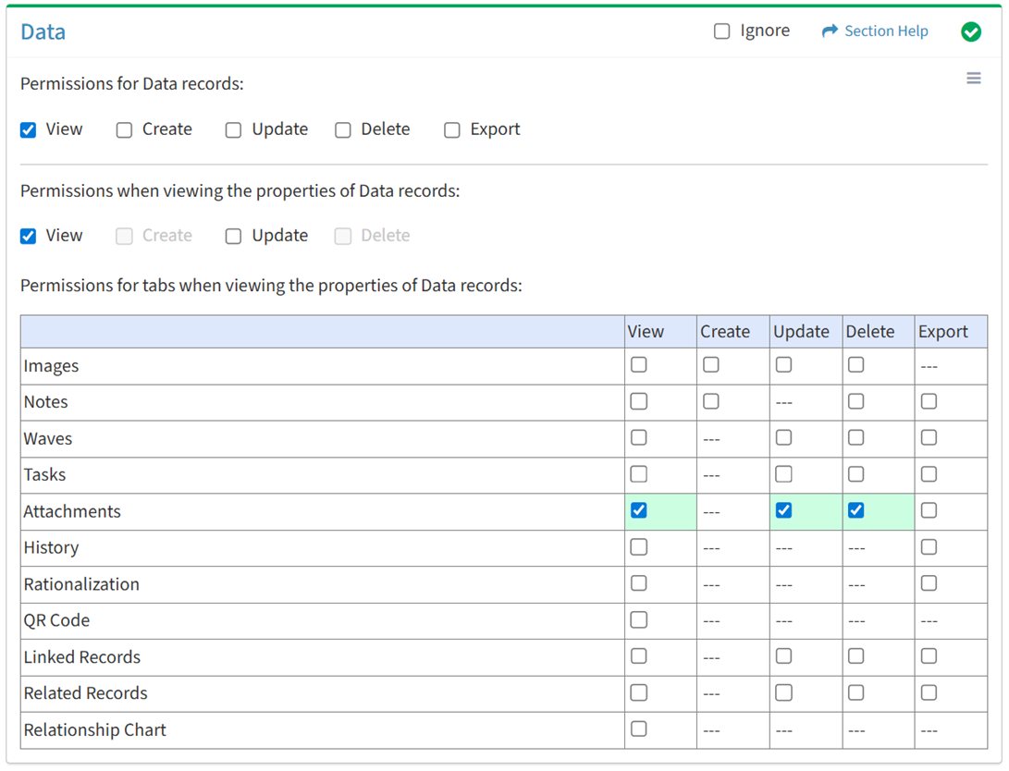Click the green checkmark status icon
This screenshot has height=771, width=1009.
tap(970, 32)
